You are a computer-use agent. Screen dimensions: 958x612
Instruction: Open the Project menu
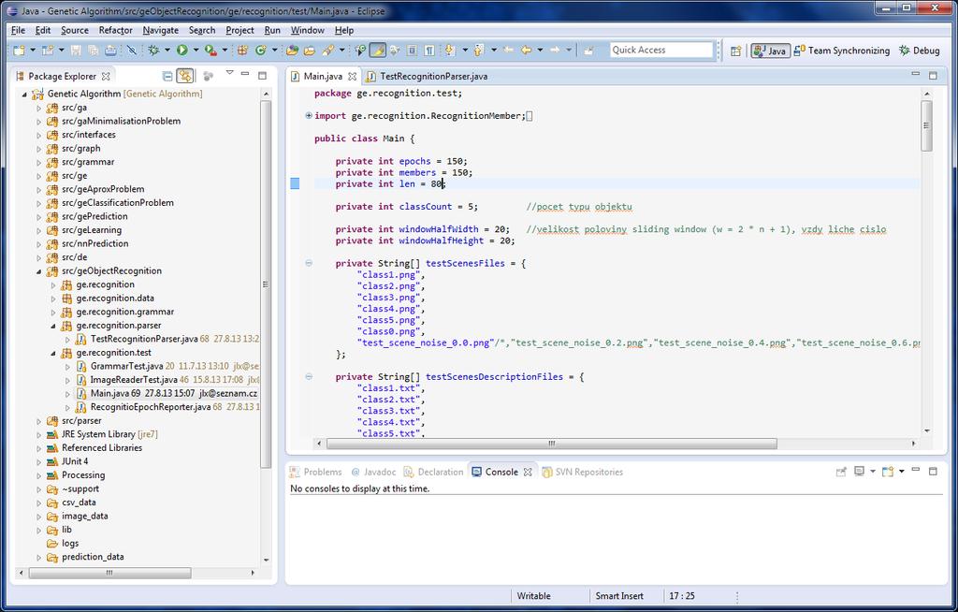pos(239,30)
